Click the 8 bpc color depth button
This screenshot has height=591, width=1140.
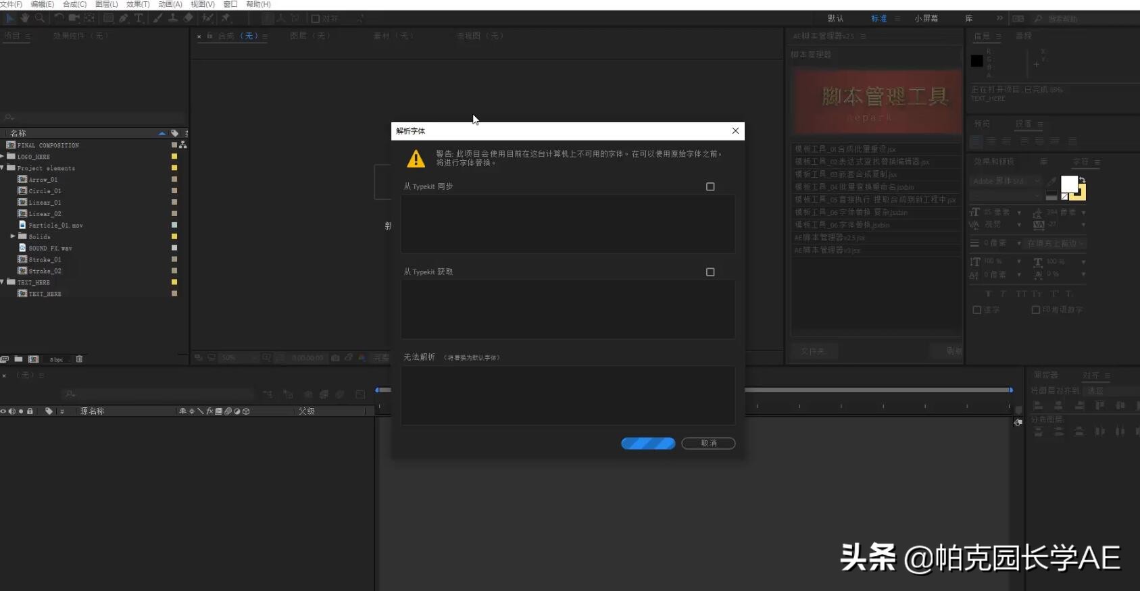[57, 359]
